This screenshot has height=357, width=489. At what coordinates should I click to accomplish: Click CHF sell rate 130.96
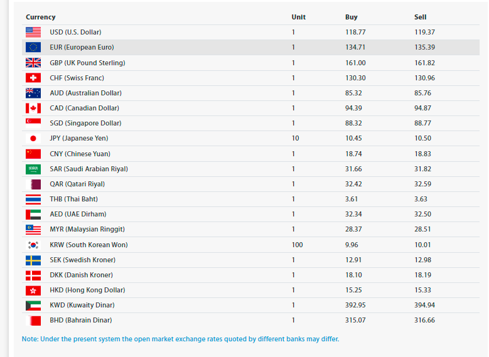point(424,78)
